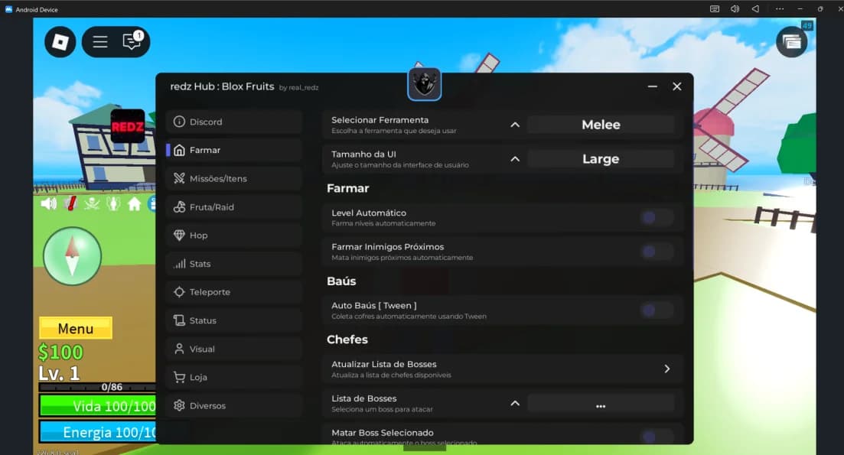Click the pirate skull crossbones icon
This screenshot has width=844, height=455.
pos(92,203)
